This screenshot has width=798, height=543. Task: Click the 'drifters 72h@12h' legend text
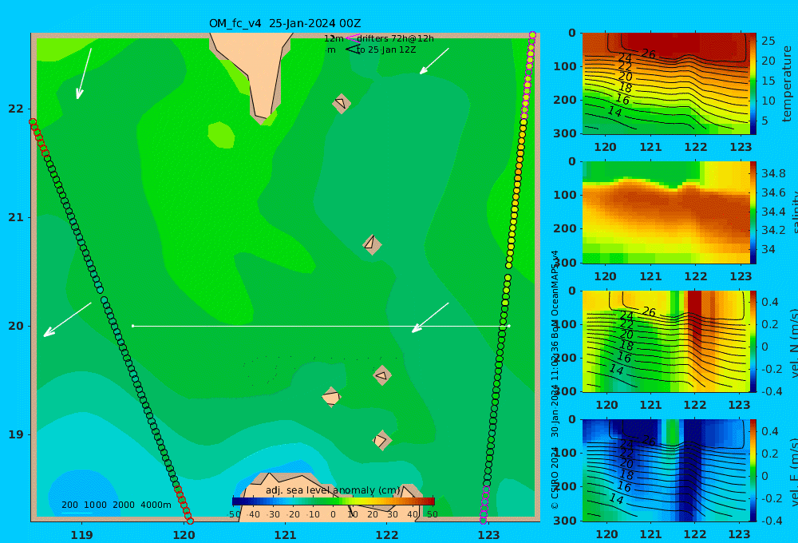pyautogui.click(x=395, y=38)
